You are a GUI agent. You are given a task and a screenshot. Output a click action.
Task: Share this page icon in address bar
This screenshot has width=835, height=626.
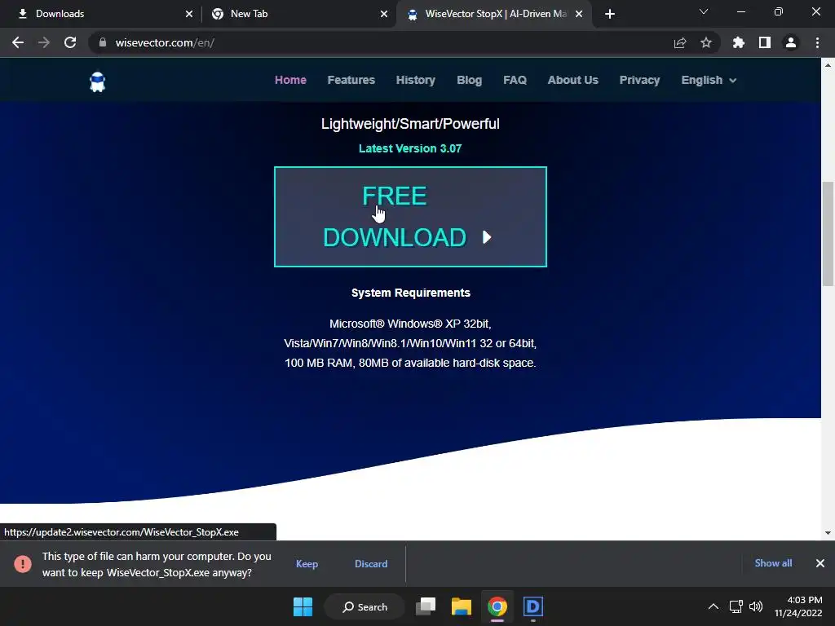(680, 42)
